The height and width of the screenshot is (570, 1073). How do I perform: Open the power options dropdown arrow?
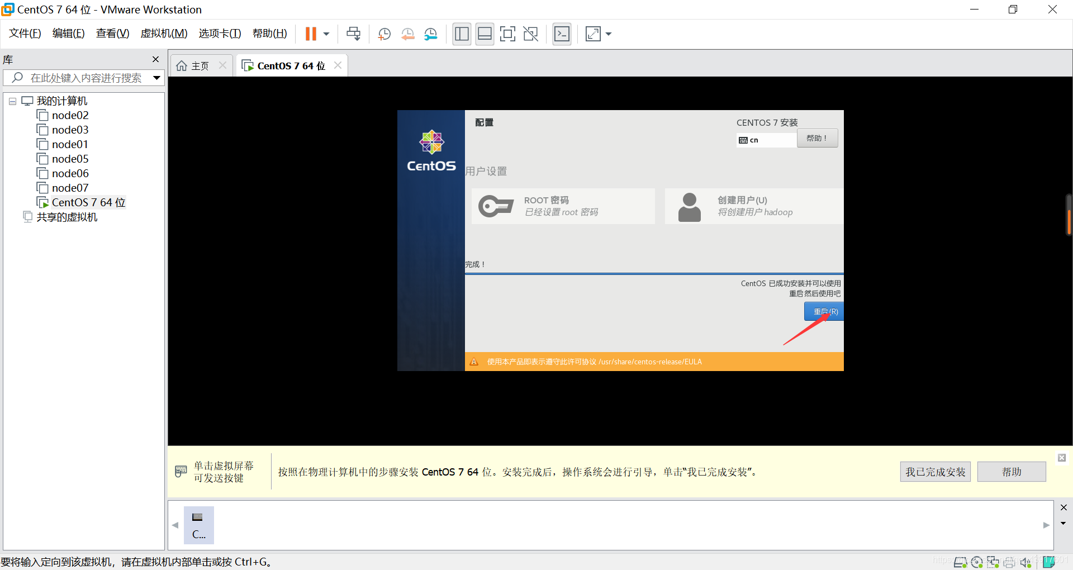tap(326, 34)
